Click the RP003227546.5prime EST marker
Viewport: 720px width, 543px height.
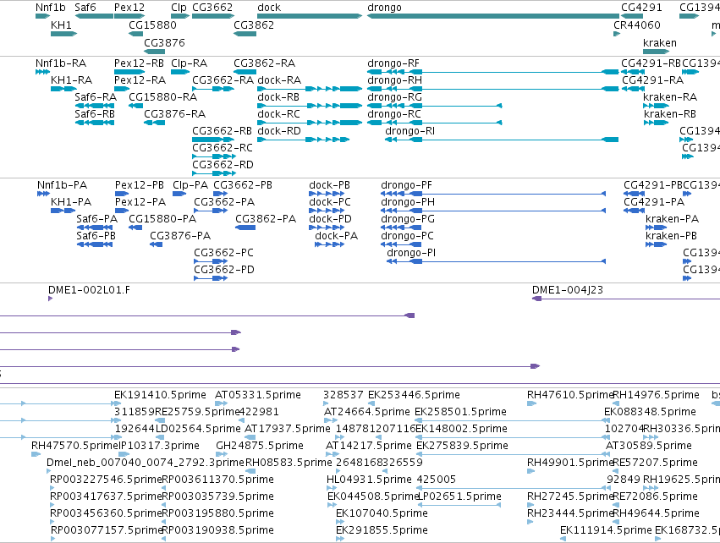tap(52, 488)
